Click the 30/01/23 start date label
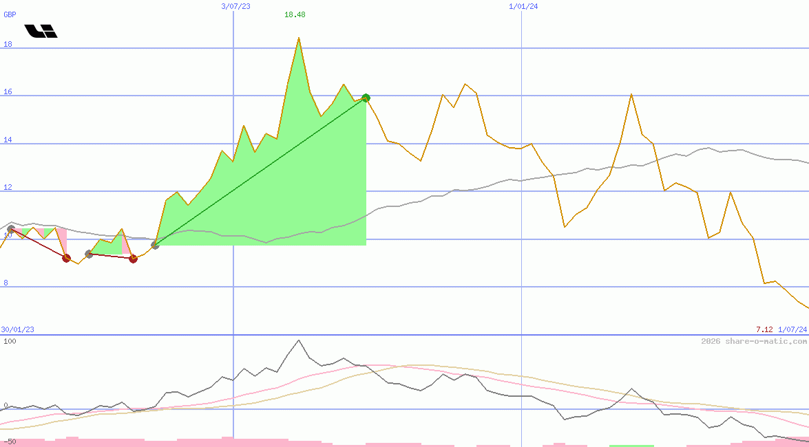This screenshot has height=447, width=809. [x=17, y=329]
